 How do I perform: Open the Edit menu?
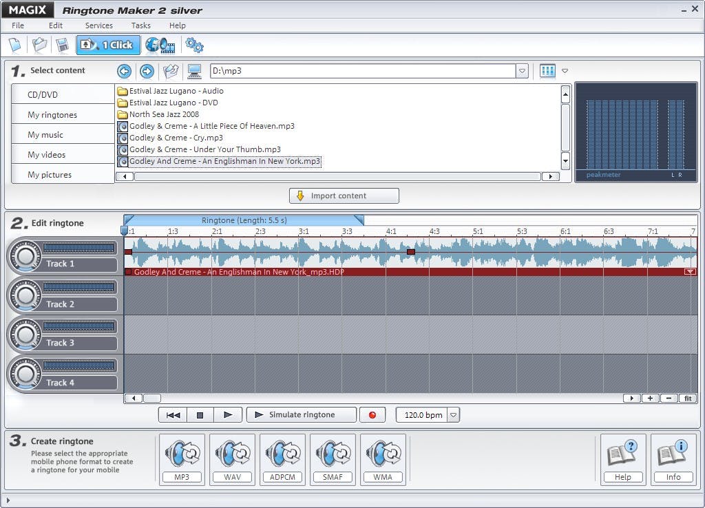tap(56, 25)
